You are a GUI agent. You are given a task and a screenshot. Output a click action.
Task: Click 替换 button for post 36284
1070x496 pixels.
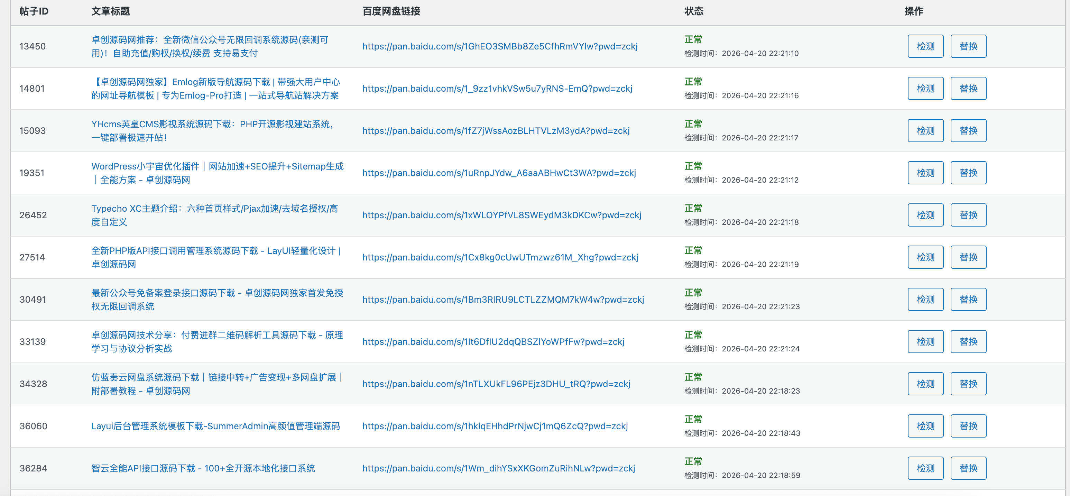pos(968,468)
